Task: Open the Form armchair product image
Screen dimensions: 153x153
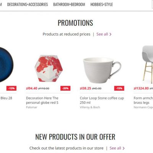Action: (147, 64)
